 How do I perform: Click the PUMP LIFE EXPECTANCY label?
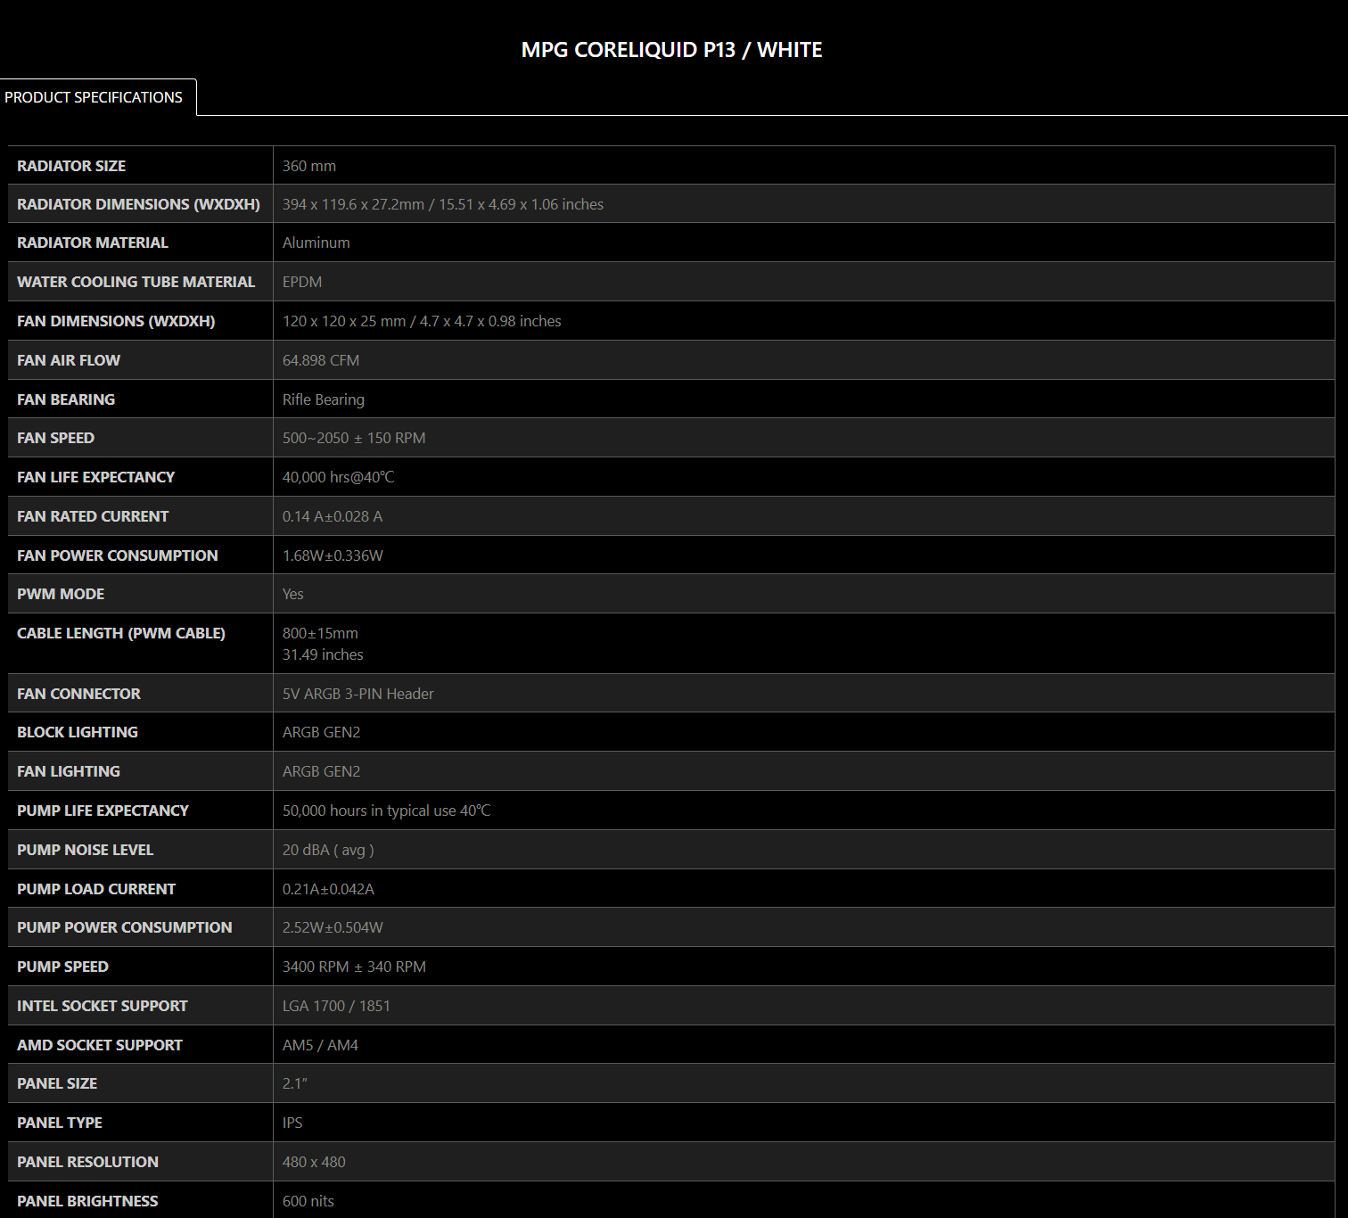pos(103,811)
